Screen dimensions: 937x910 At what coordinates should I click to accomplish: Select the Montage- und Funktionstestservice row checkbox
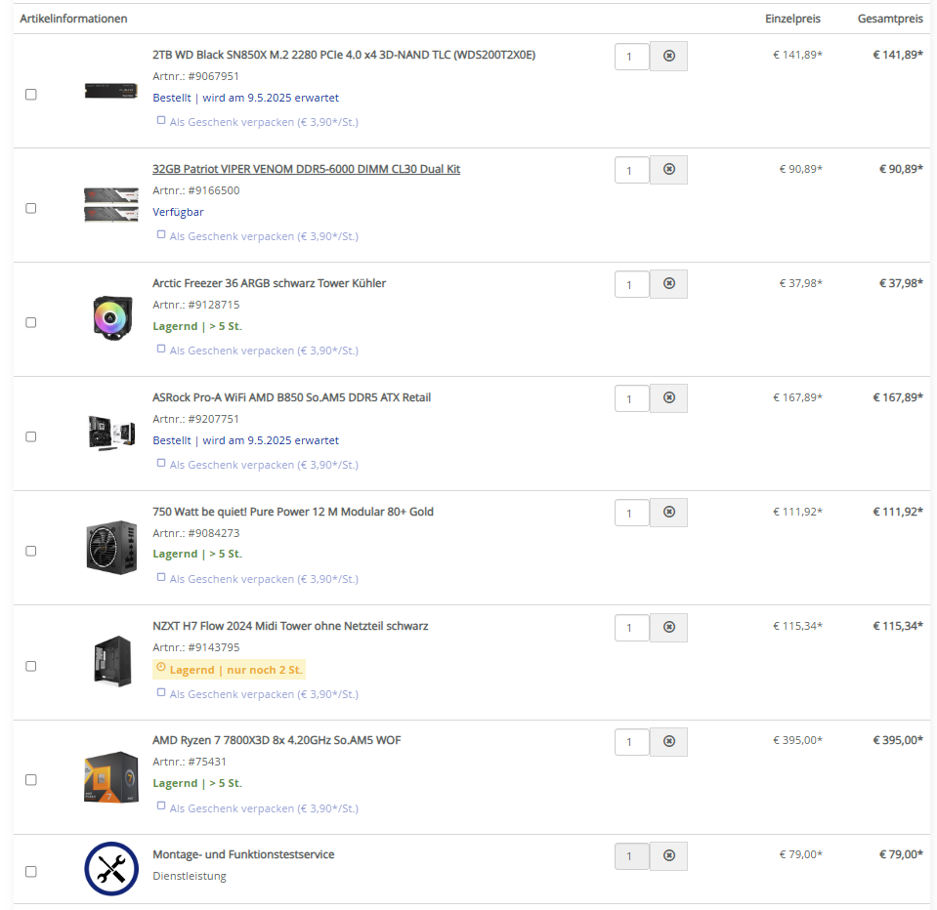point(31,872)
